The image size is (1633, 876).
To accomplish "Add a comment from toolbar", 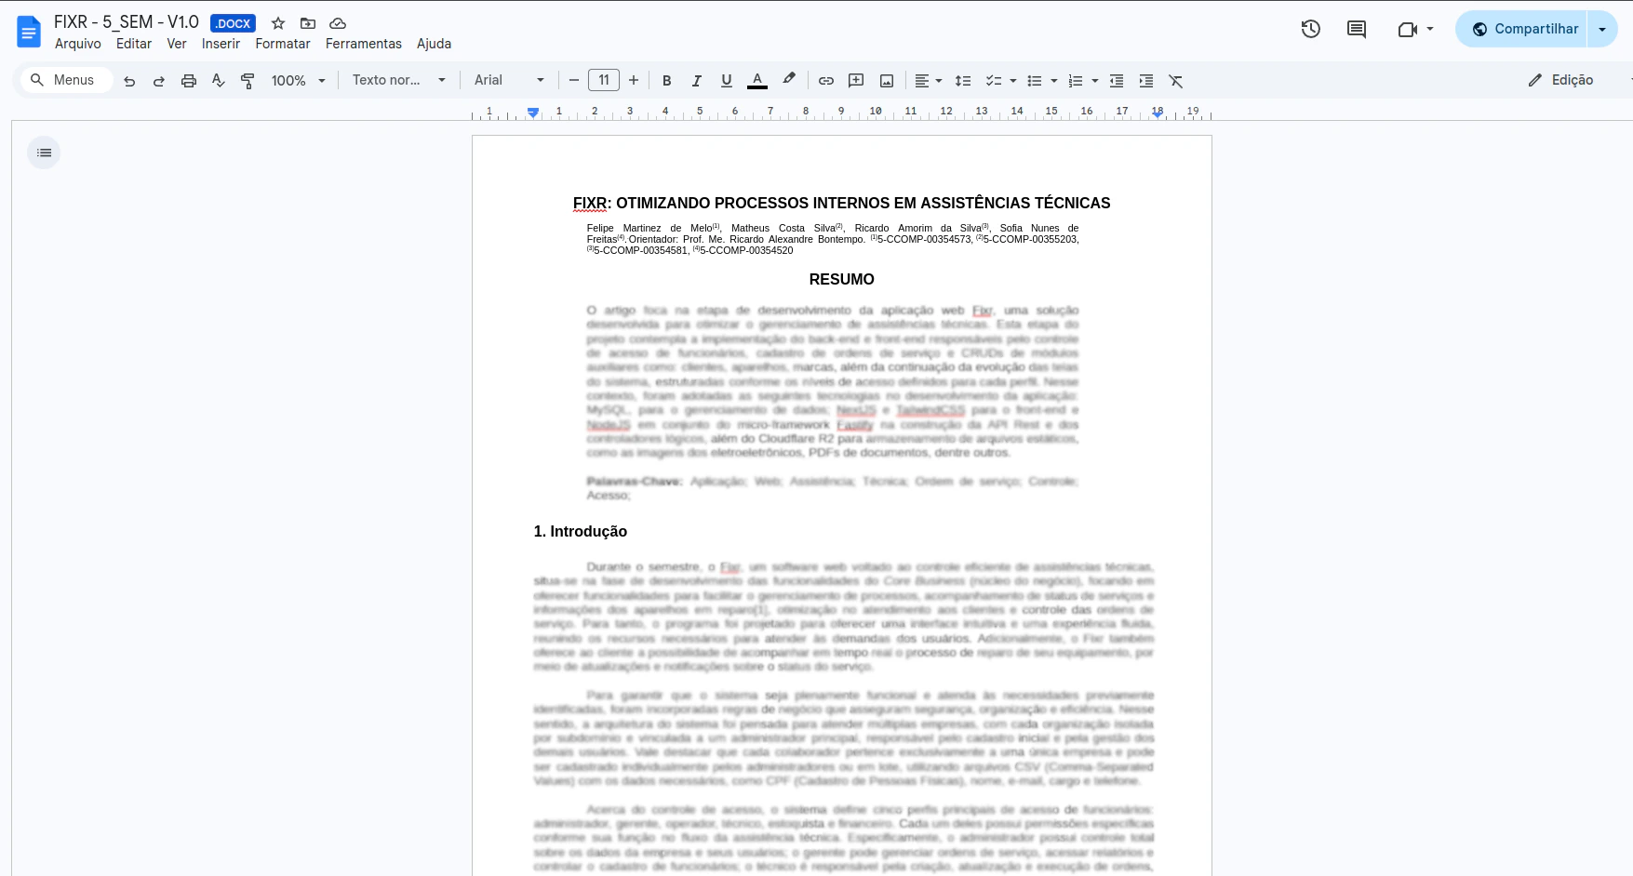I will click(x=856, y=81).
